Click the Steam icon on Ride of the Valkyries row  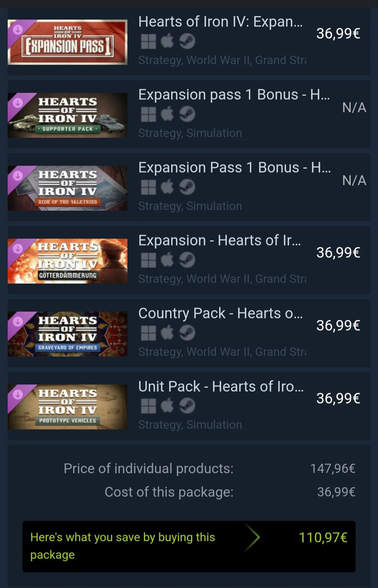coord(188,187)
